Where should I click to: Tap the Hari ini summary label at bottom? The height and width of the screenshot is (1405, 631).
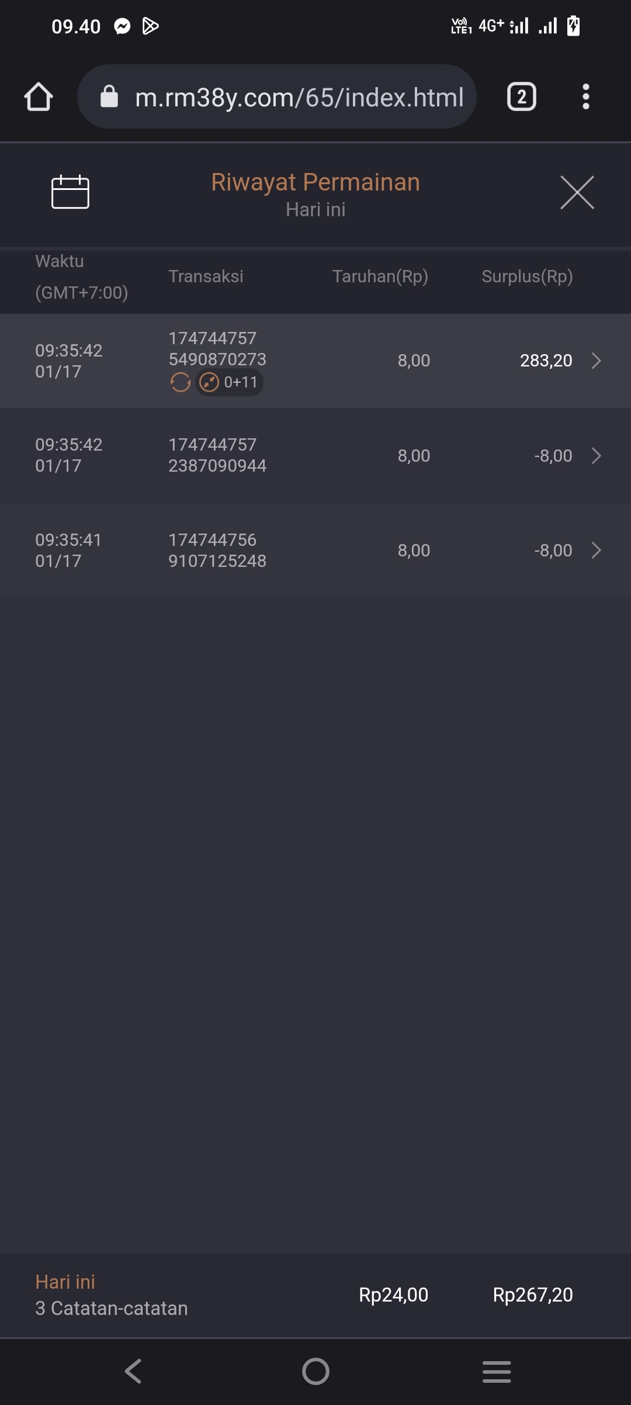click(x=65, y=1282)
